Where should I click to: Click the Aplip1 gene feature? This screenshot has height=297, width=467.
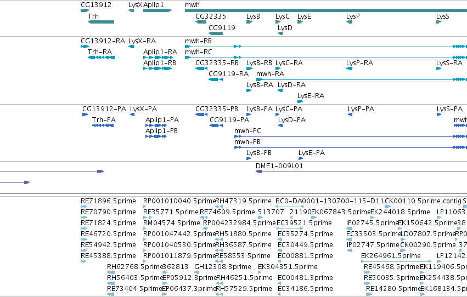[x=157, y=10]
